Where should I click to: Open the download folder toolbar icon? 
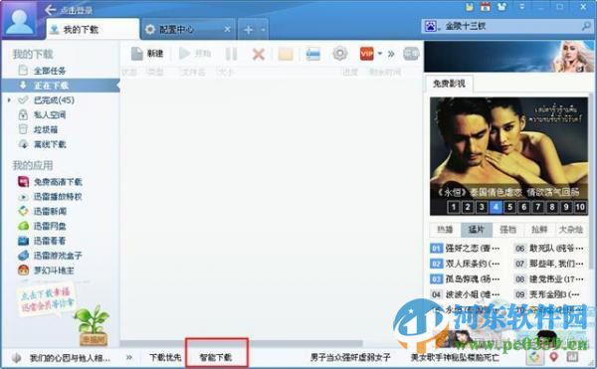(x=286, y=54)
